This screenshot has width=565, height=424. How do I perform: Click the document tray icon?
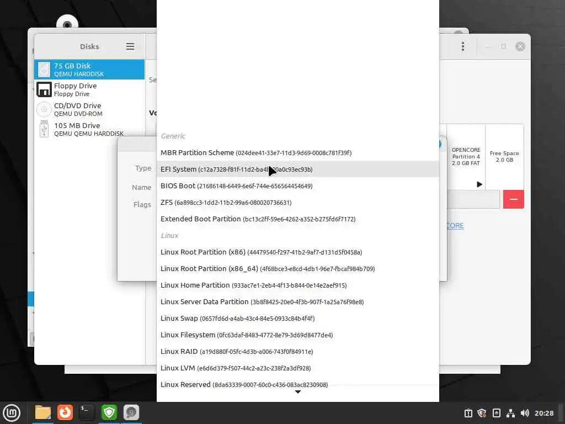click(x=496, y=413)
